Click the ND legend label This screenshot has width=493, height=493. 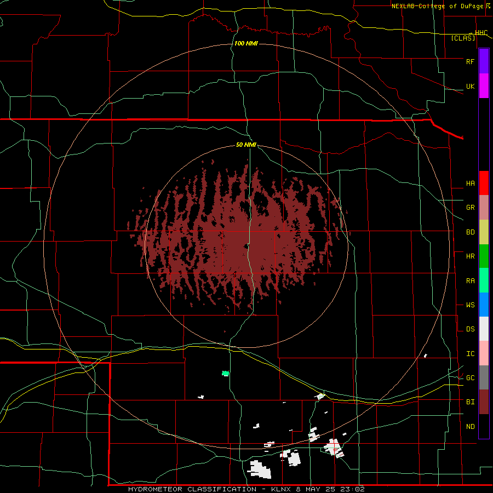(x=470, y=427)
